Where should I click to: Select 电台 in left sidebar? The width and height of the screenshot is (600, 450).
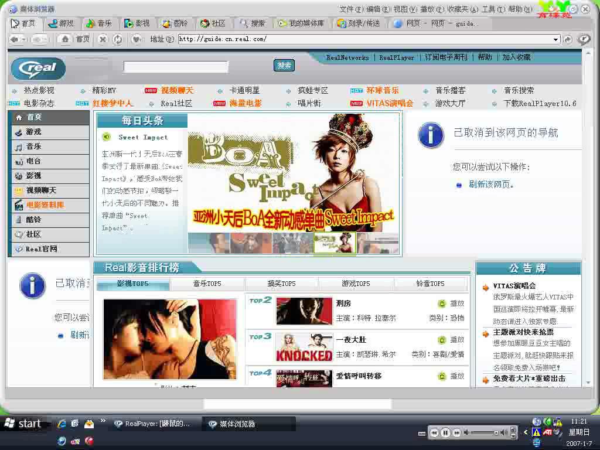[49, 161]
